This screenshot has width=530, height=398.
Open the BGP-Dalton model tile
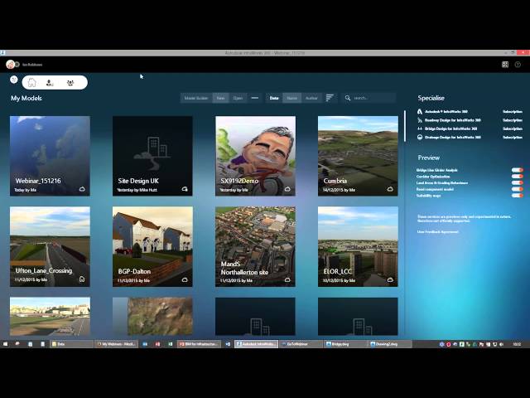(x=152, y=247)
